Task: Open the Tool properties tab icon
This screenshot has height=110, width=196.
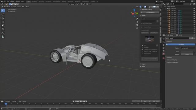Action: (x=164, y=39)
